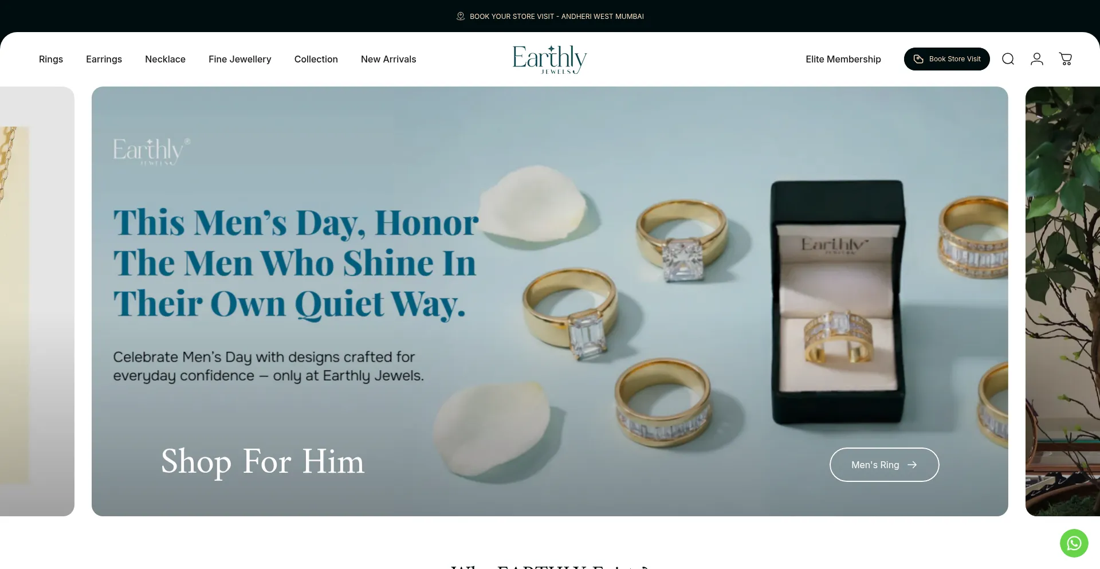Open the Rings menu
Viewport: 1100px width, 569px height.
[x=51, y=59]
